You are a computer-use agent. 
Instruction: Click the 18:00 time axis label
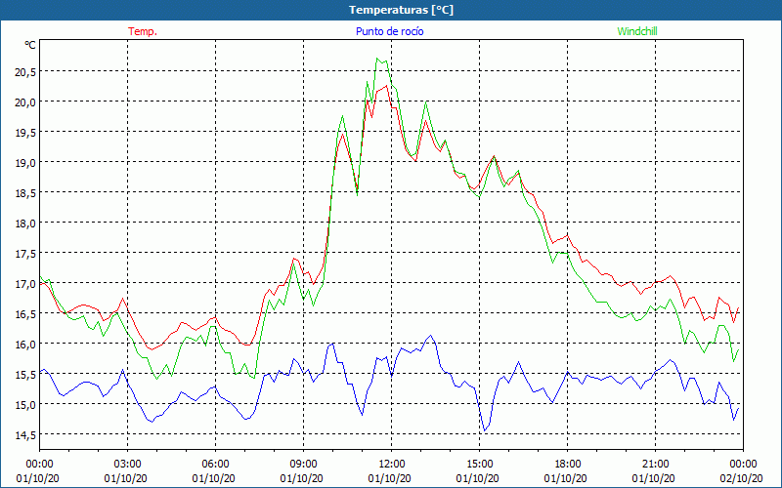point(567,465)
